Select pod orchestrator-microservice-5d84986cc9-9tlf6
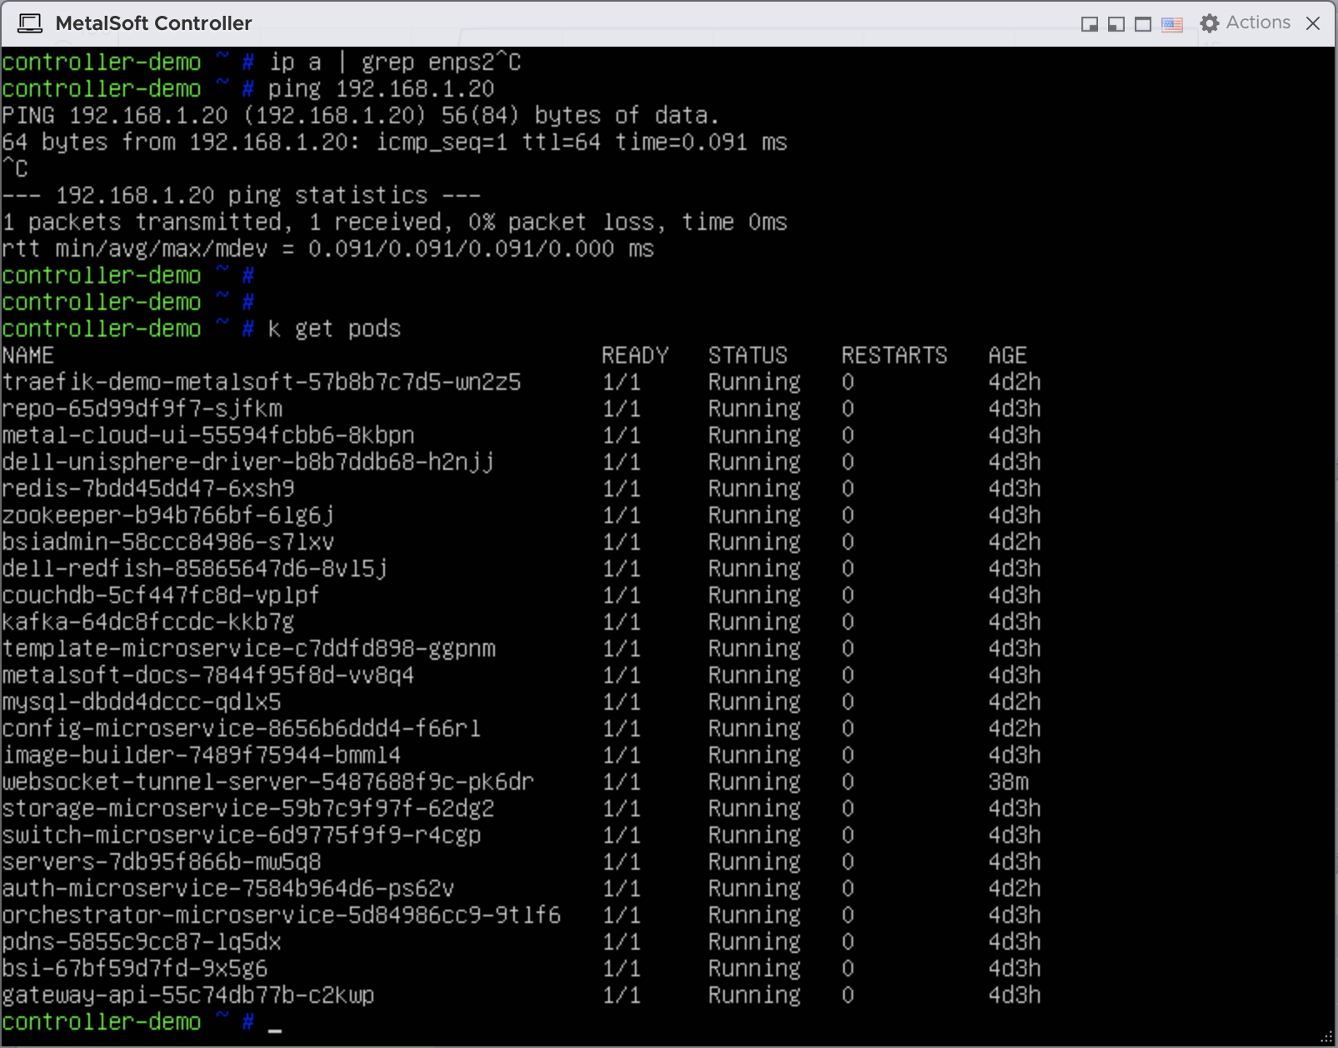Screen dimensions: 1338x1048 282,916
